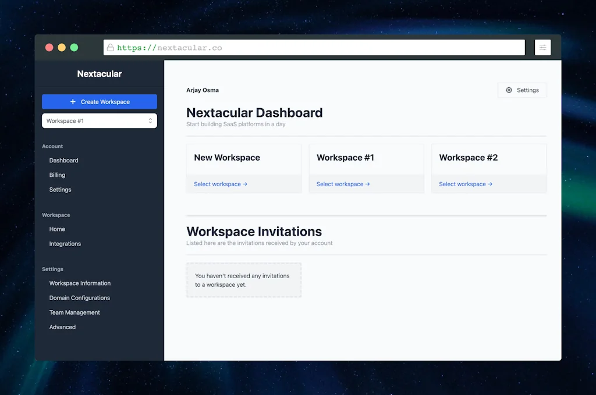Open the Billing section from the sidebar
The width and height of the screenshot is (596, 395).
pyautogui.click(x=57, y=175)
